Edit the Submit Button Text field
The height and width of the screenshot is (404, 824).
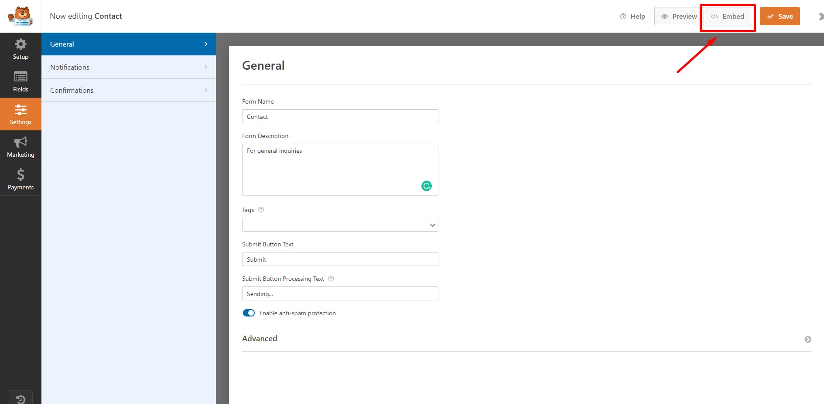coord(340,259)
